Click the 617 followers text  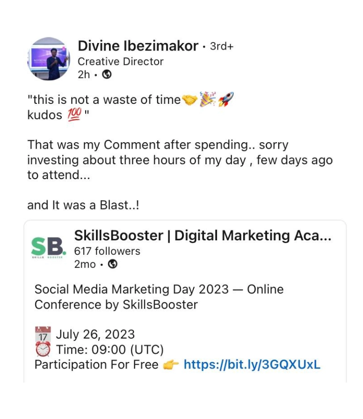click(107, 251)
